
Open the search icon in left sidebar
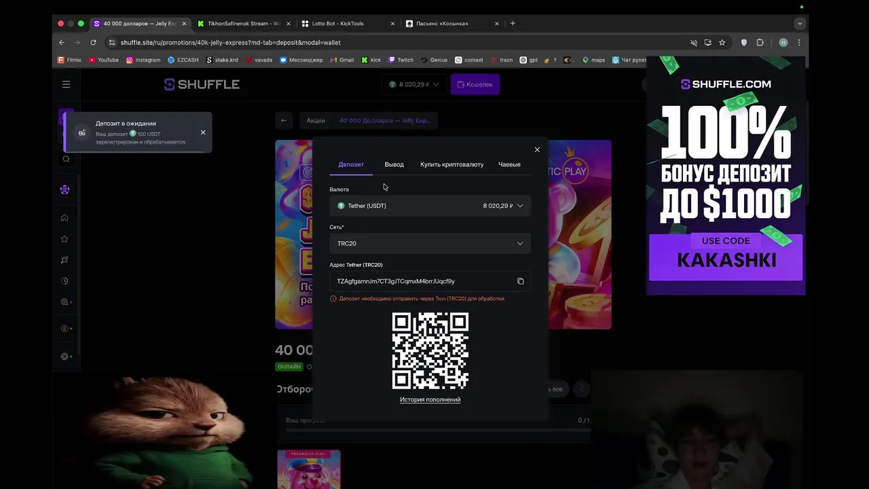66,159
